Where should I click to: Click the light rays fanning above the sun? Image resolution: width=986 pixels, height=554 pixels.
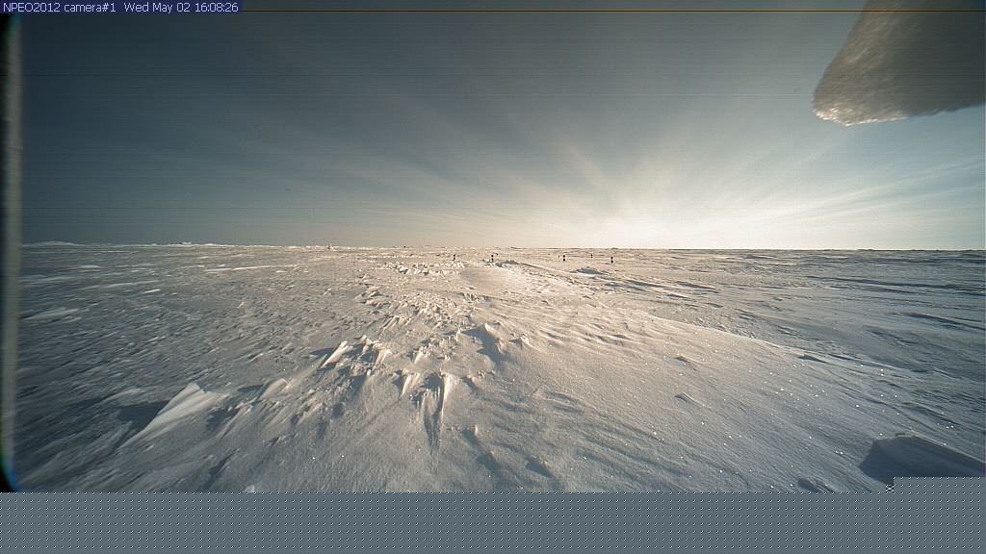[616, 164]
